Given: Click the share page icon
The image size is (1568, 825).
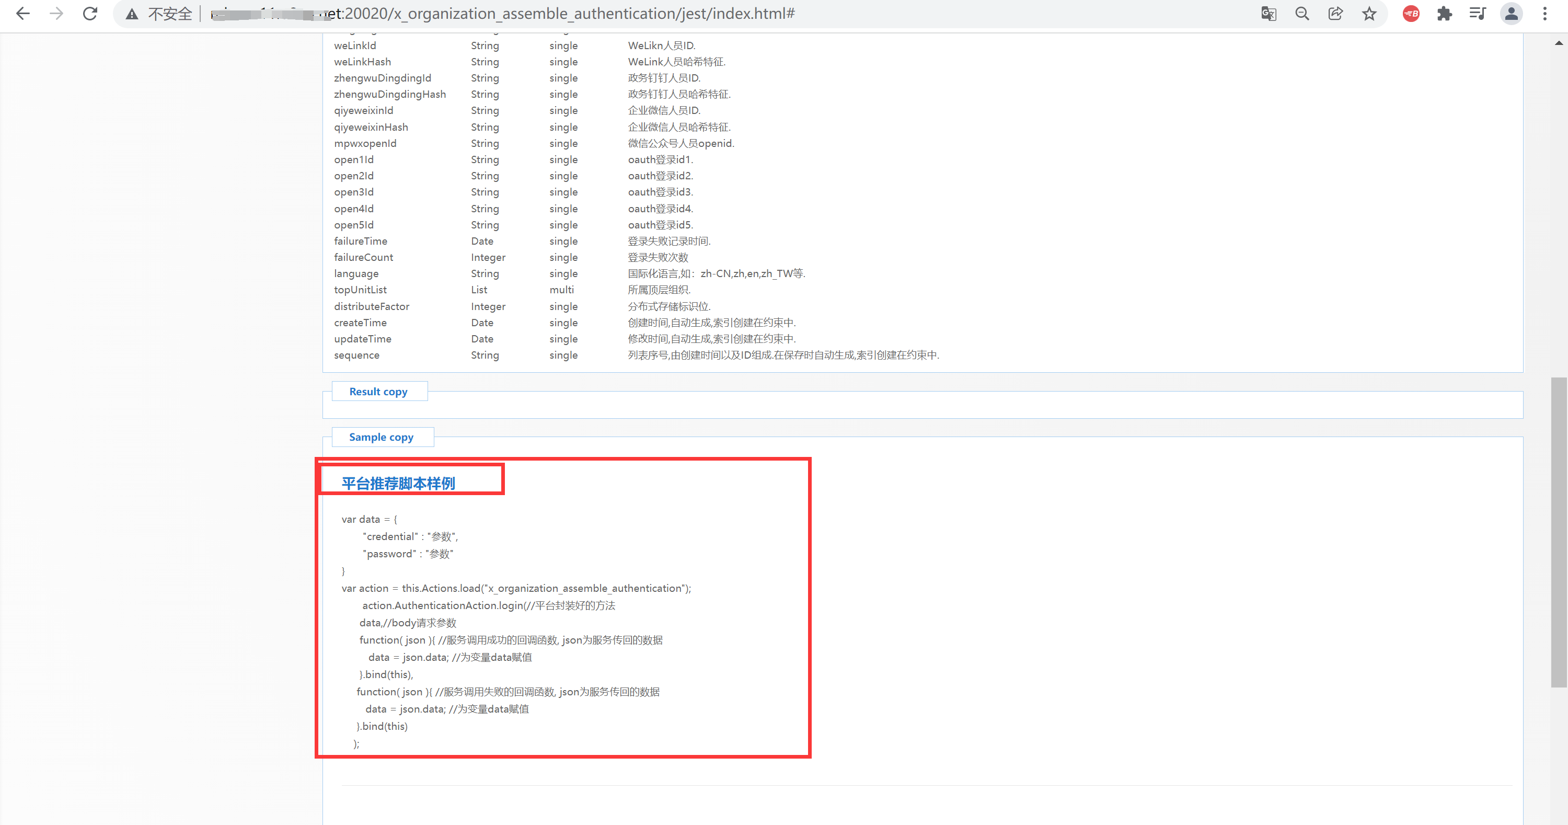Looking at the screenshot, I should click(1335, 14).
